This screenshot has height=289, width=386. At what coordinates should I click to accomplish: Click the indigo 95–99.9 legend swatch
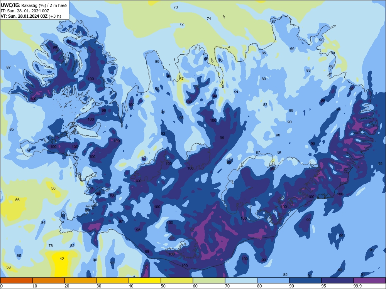coord(337,281)
